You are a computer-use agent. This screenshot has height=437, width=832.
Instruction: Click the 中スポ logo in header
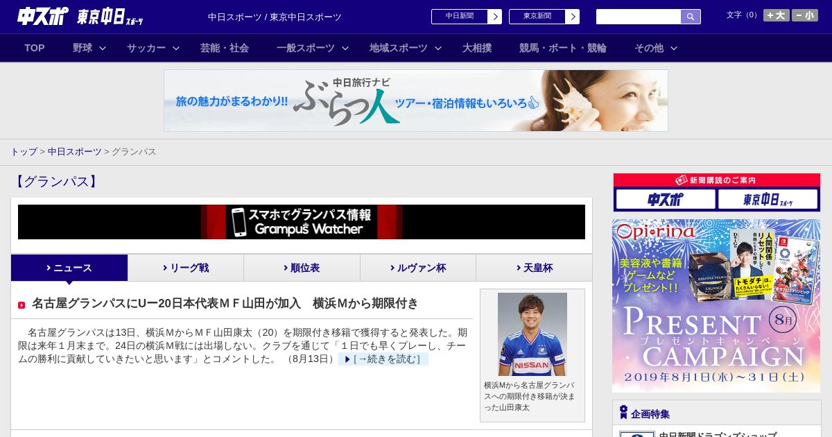(x=42, y=16)
